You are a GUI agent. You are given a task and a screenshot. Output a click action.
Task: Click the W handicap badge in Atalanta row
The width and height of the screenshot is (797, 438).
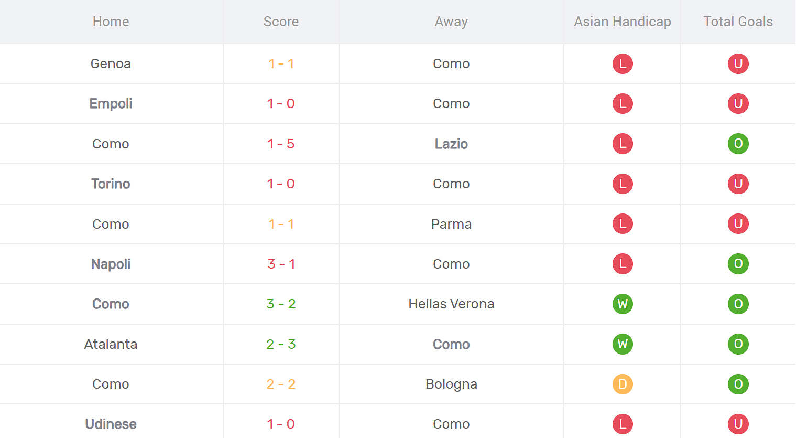pos(623,344)
